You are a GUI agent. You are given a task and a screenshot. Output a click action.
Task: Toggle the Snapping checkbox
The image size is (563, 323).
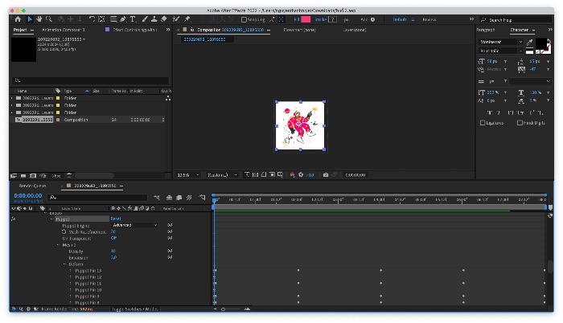pos(244,19)
